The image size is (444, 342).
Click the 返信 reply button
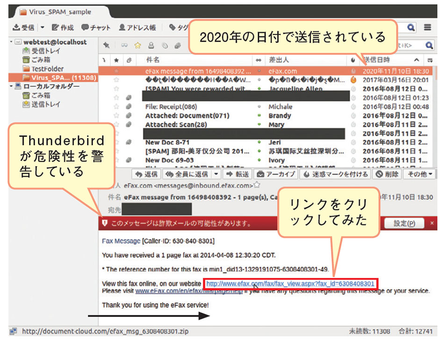(146, 174)
